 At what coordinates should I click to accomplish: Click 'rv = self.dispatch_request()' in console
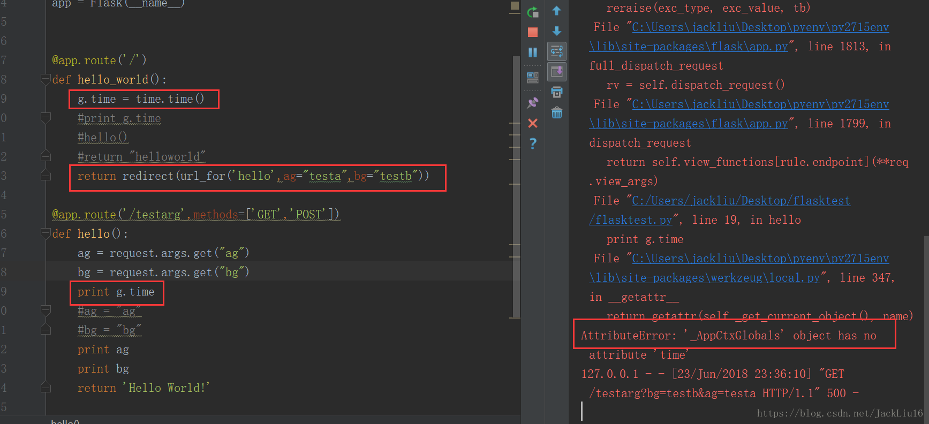click(x=696, y=85)
